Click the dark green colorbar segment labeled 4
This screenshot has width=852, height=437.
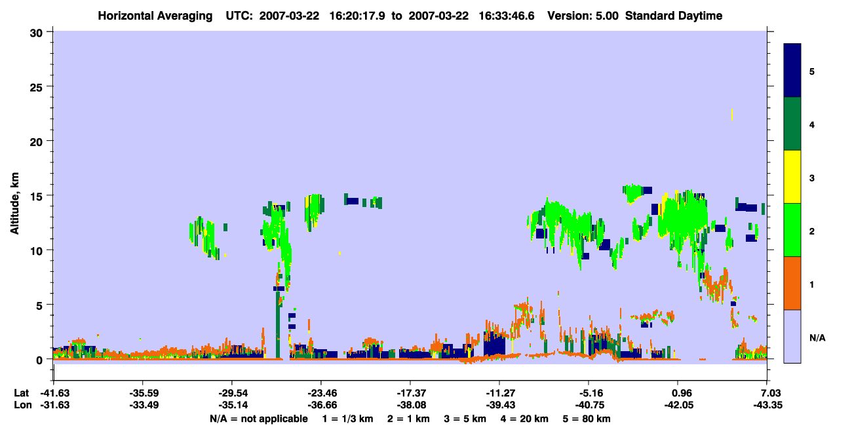pos(792,124)
